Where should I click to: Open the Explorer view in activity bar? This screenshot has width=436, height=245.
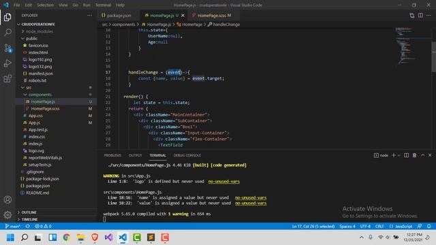pyautogui.click(x=7, y=17)
